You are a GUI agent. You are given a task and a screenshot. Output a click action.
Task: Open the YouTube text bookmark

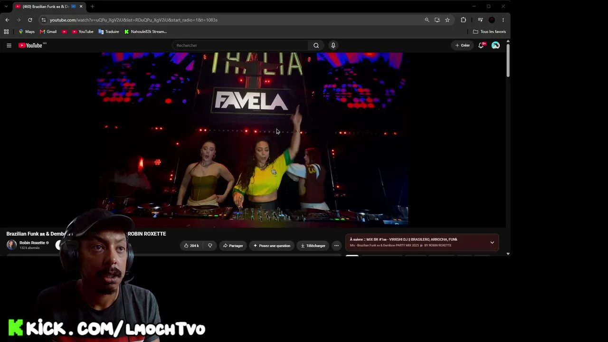(x=83, y=32)
